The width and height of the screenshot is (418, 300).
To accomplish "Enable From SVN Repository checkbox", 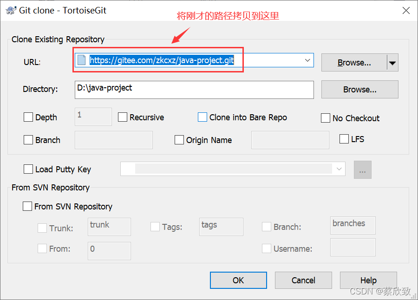I will pos(27,206).
